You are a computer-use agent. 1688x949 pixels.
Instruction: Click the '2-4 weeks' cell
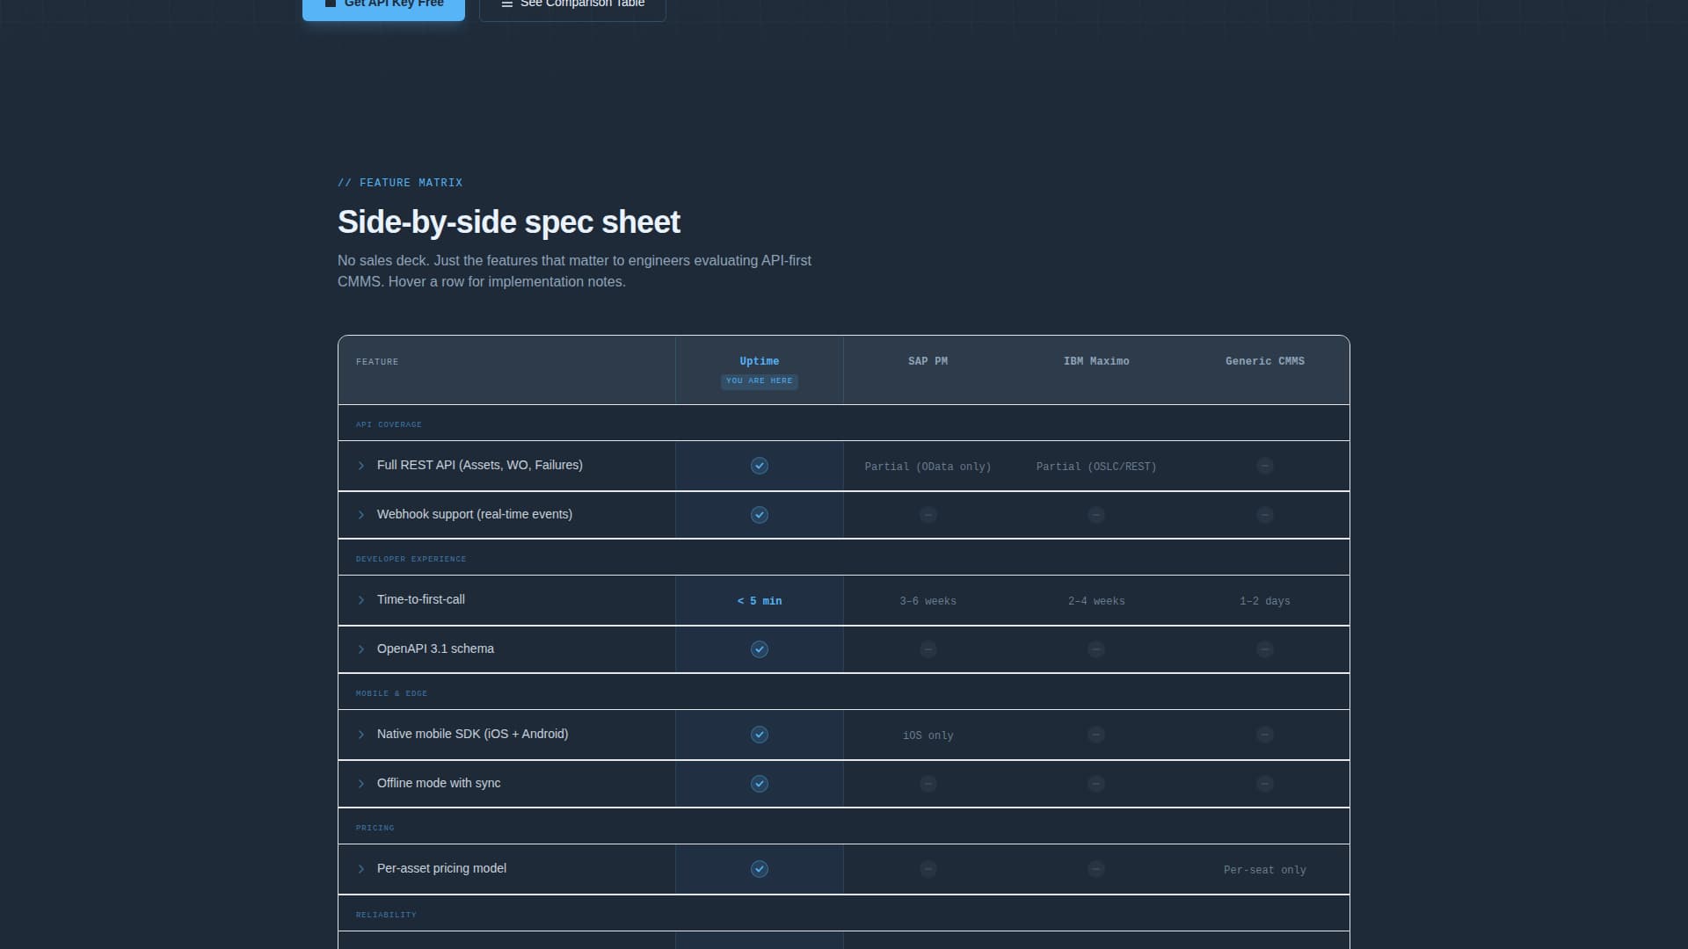1096,601
